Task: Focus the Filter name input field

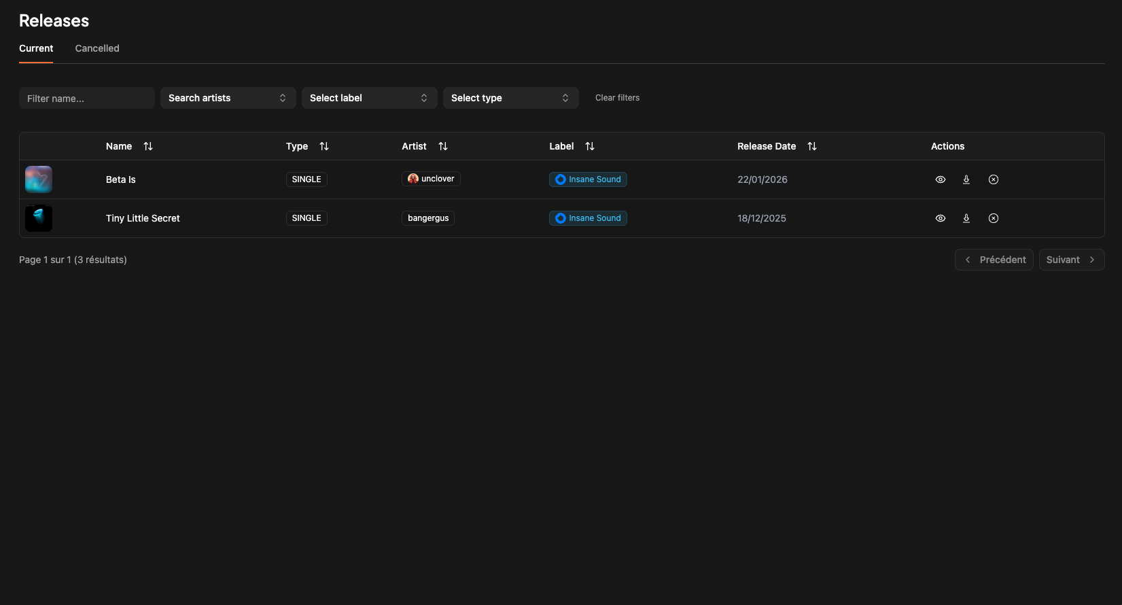Action: (x=87, y=98)
